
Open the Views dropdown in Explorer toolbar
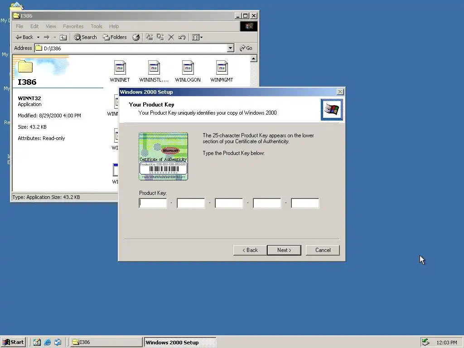click(197, 37)
